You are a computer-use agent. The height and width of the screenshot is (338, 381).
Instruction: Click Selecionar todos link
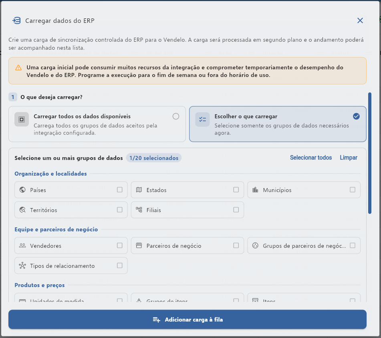pos(311,158)
